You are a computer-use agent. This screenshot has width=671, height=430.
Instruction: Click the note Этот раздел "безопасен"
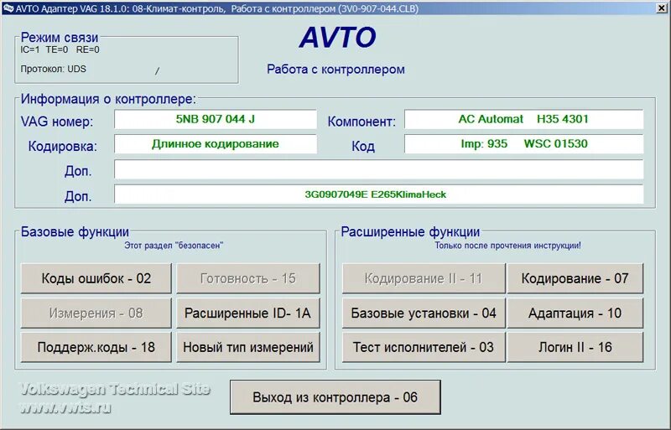pyautogui.click(x=174, y=246)
